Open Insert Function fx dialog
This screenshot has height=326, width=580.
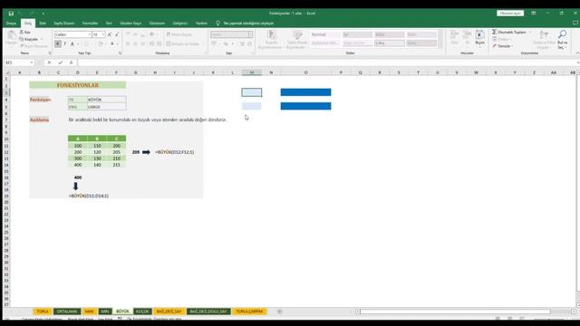(x=71, y=62)
